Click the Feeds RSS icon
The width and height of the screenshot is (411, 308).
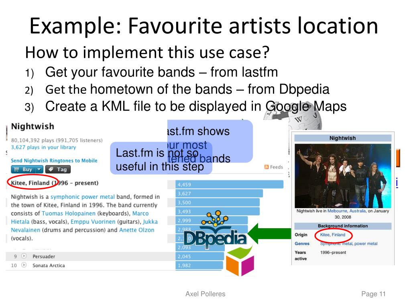click(x=267, y=167)
